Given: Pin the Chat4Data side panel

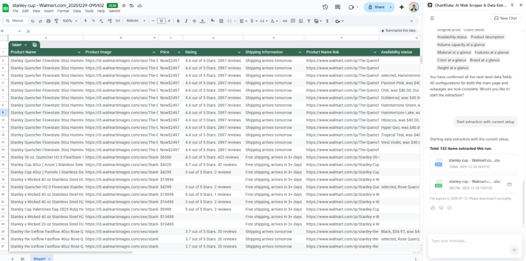Looking at the screenshot, I should [512, 5].
